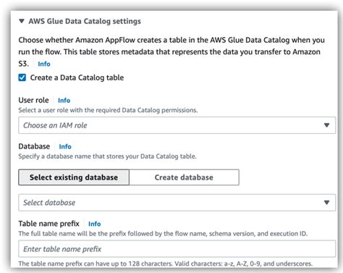Open the Table name prefix Info link
The height and width of the screenshot is (273, 343).
click(x=95, y=224)
